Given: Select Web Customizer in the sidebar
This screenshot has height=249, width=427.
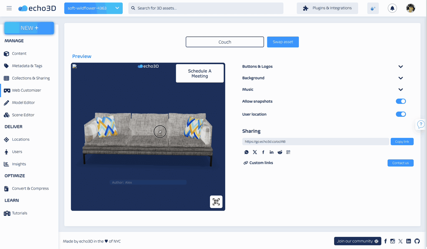Looking at the screenshot, I should pos(26,90).
